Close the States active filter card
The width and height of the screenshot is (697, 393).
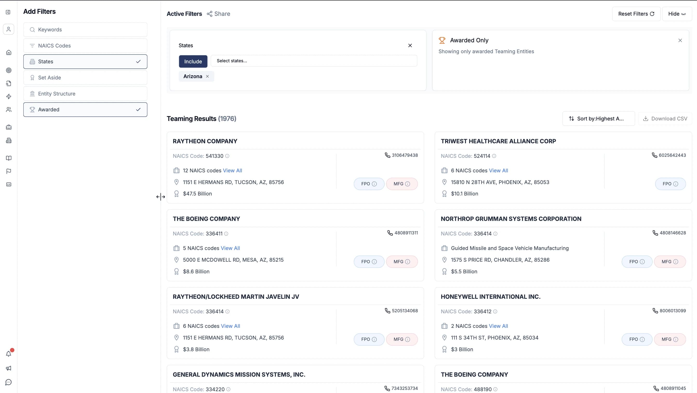pyautogui.click(x=410, y=45)
